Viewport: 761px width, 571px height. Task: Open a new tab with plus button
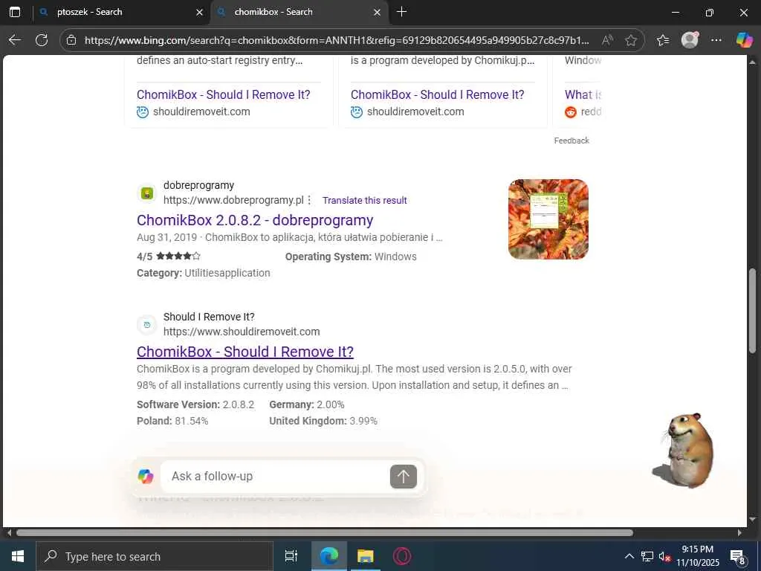402,12
